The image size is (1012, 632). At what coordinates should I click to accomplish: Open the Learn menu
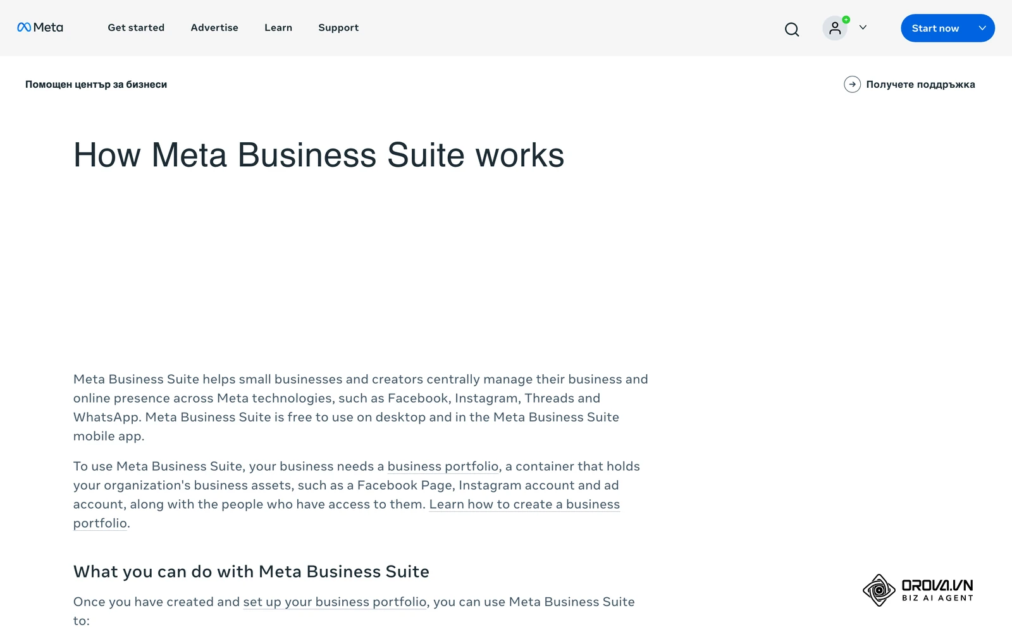[278, 28]
